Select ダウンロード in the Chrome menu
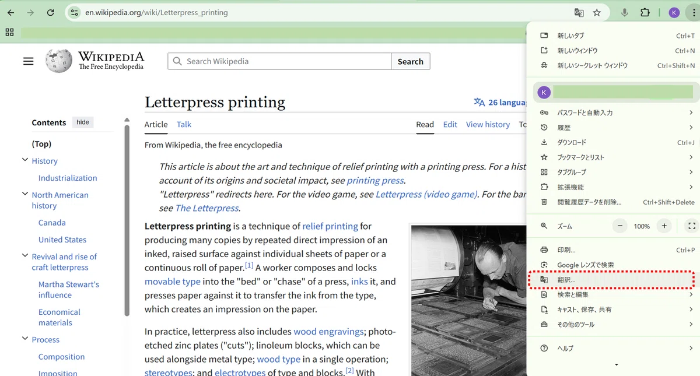Image resolution: width=700 pixels, height=376 pixels. click(x=613, y=142)
